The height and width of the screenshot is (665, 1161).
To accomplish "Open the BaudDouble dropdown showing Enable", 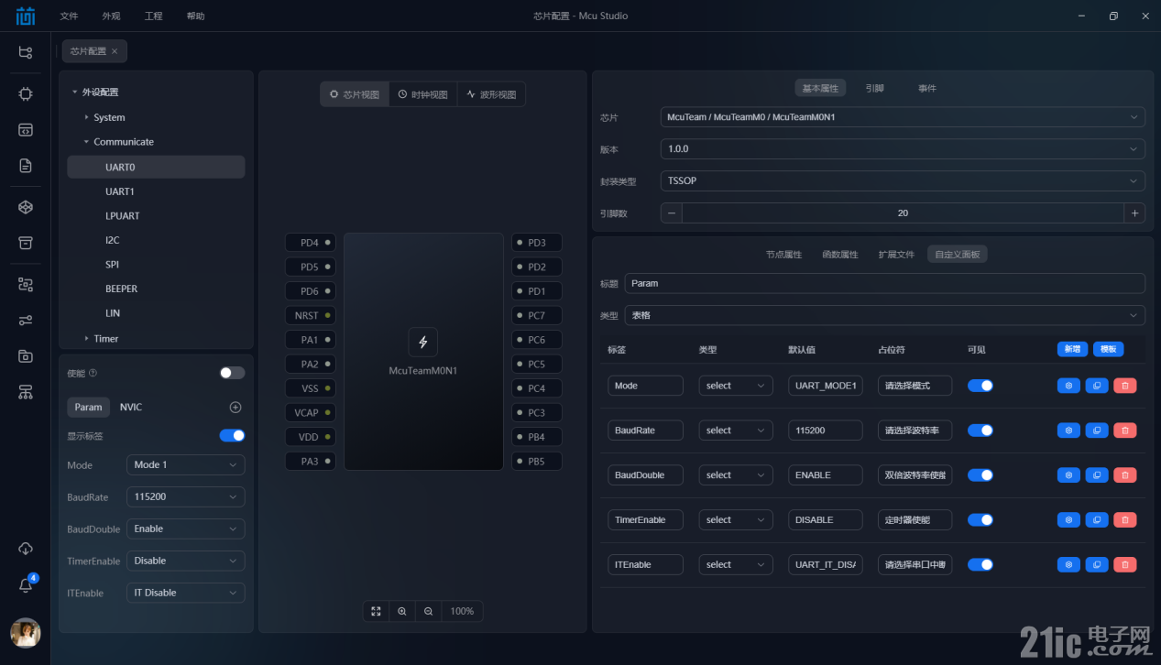I will tap(186, 529).
